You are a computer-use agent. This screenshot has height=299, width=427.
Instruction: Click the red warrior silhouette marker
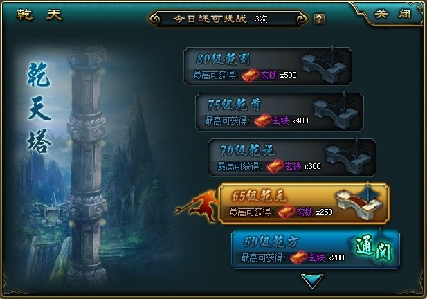(x=197, y=206)
